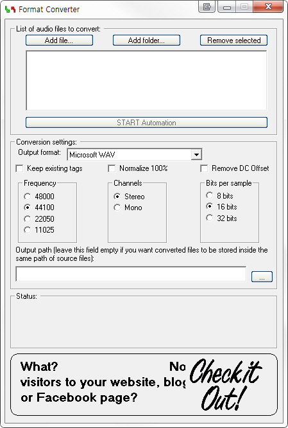Choose 8 bits per sample

(x=209, y=195)
